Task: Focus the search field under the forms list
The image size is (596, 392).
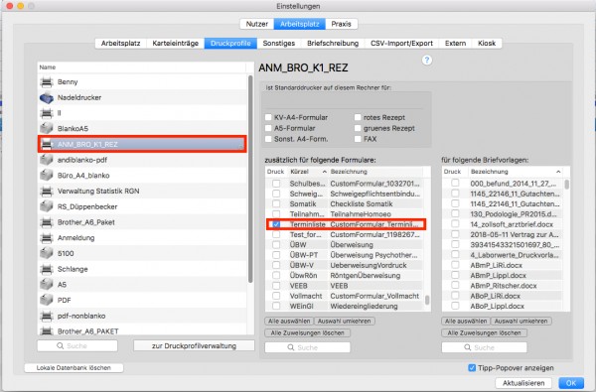Action: pos(307,347)
